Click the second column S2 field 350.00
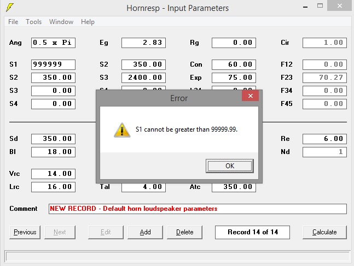 tap(143, 64)
